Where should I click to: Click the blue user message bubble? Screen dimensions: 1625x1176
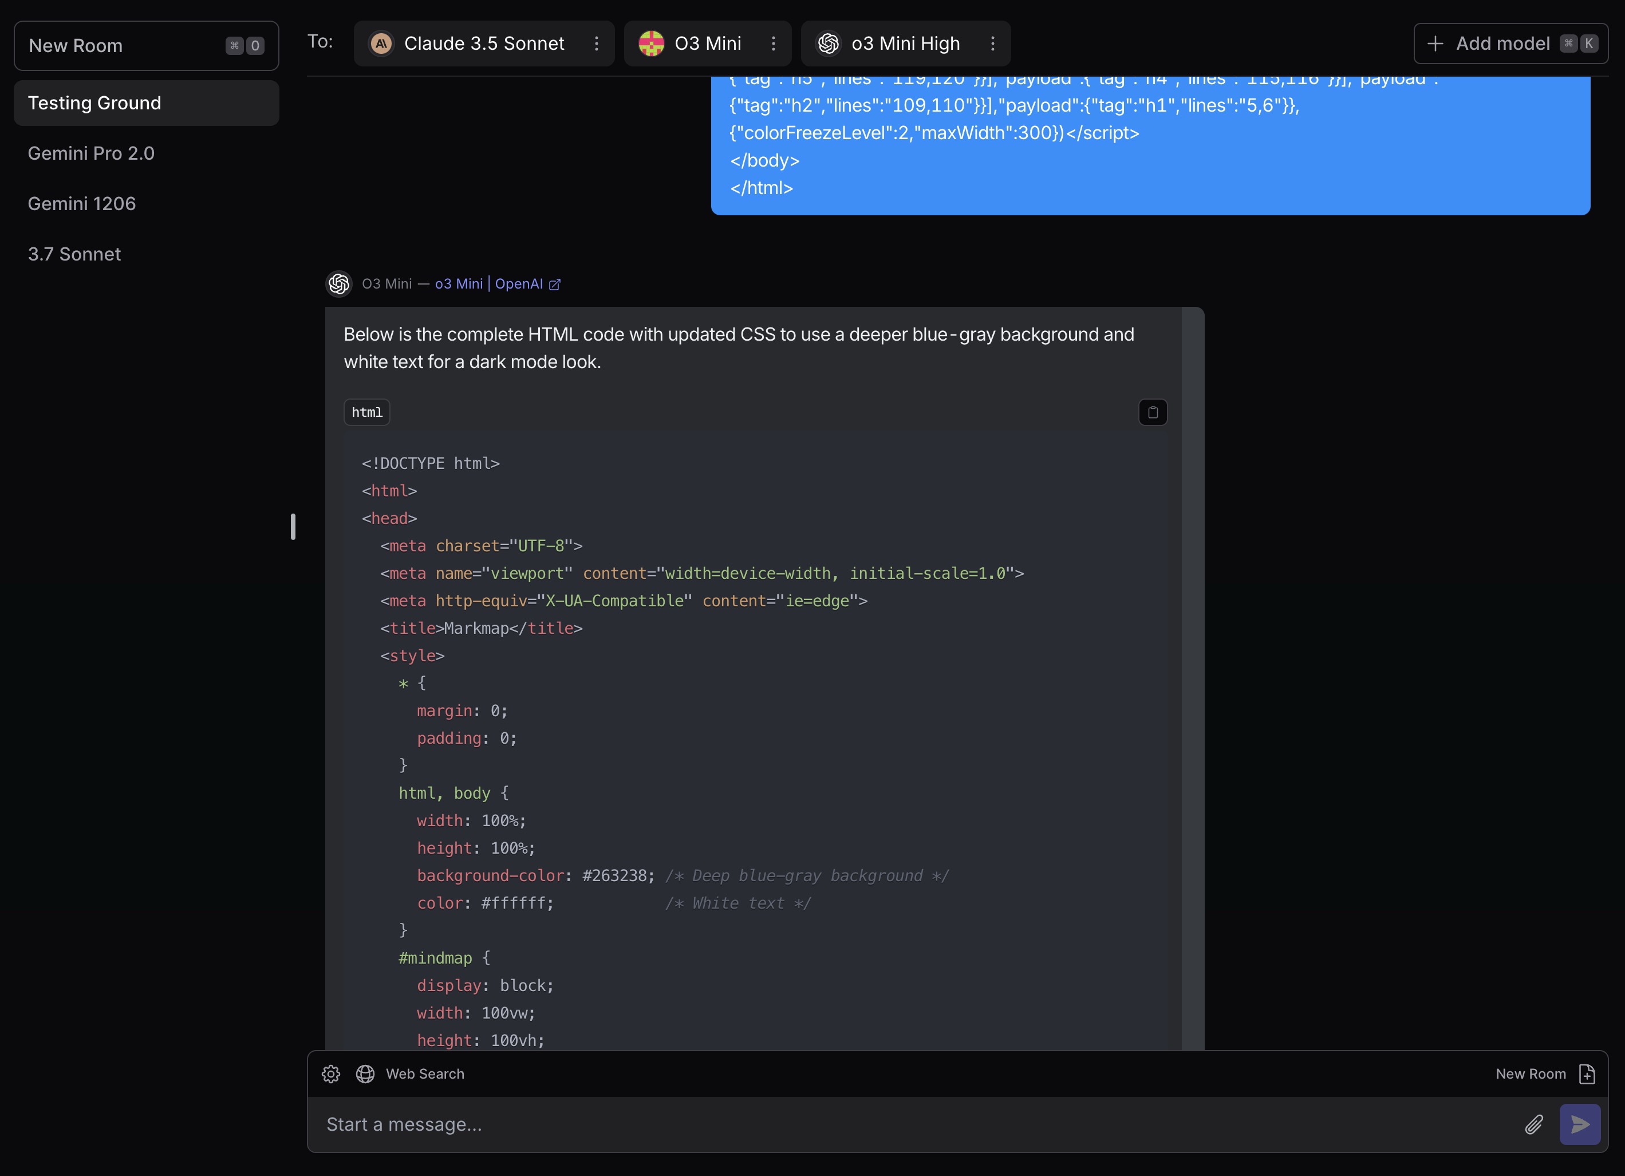[x=1150, y=145]
